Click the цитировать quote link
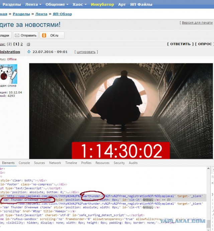214x231 pixels. [86, 52]
